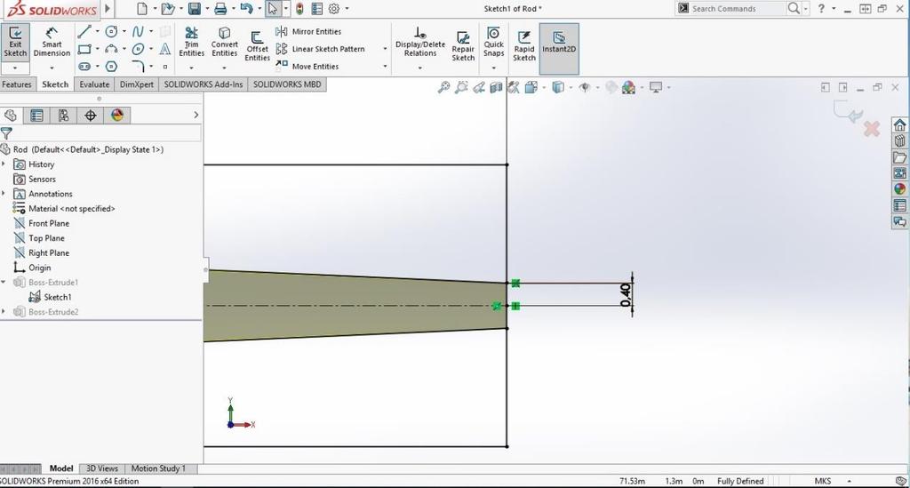Click the Zoom to Area icon
This screenshot has width=910, height=488.
[x=461, y=88]
